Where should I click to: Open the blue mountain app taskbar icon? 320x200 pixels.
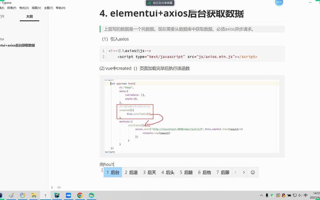tap(68, 196)
